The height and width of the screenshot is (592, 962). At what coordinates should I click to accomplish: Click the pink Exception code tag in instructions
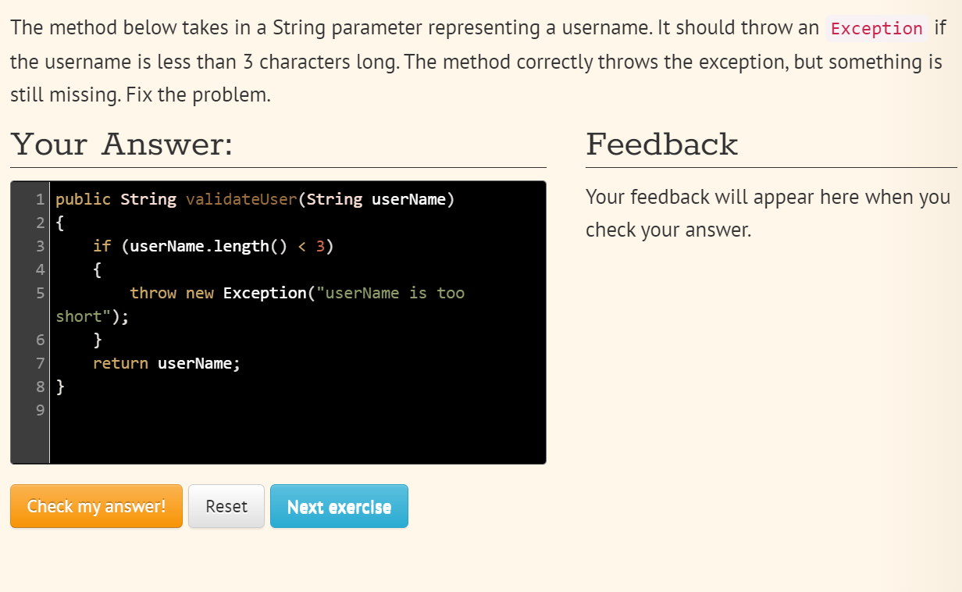[877, 29]
